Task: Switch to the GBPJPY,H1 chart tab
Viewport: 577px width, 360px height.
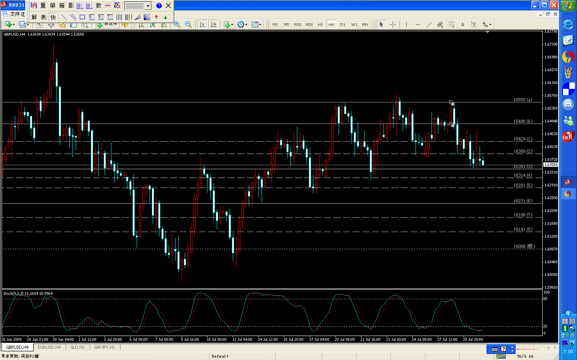Action: point(104,347)
